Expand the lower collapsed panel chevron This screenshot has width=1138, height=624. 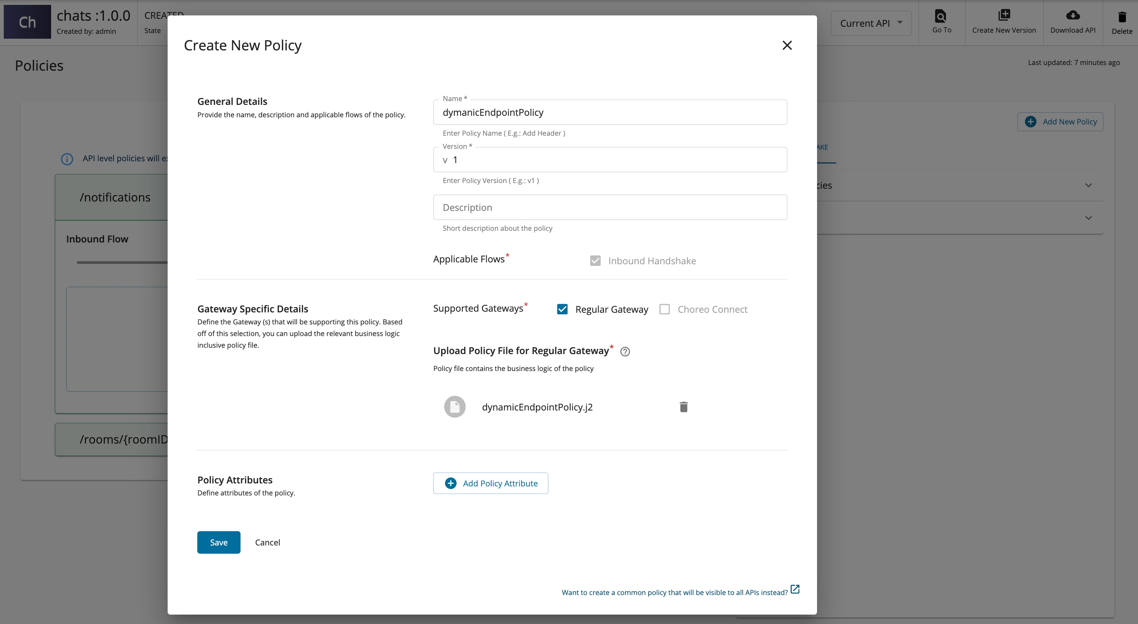1088,217
